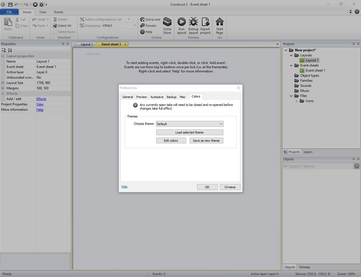This screenshot has width=361, height=277.
Task: Click Copy in the Clipboard group
Action: click(x=21, y=26)
